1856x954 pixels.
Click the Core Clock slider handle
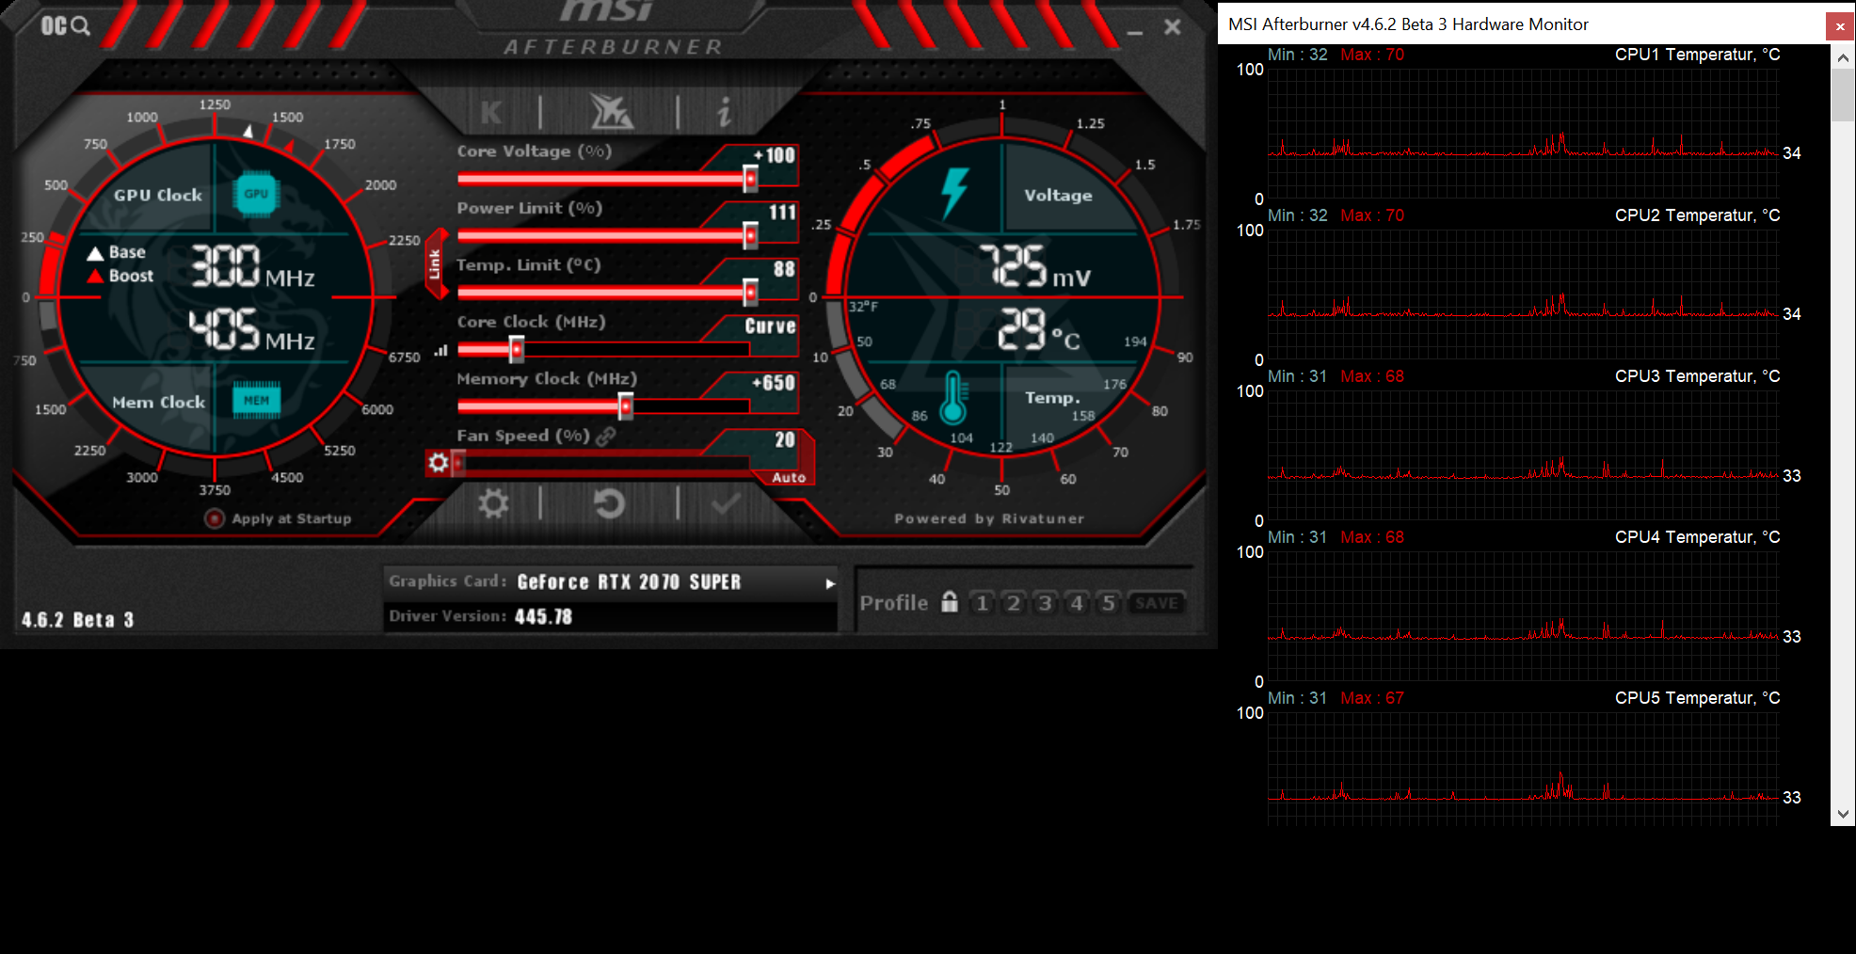pyautogui.click(x=517, y=350)
